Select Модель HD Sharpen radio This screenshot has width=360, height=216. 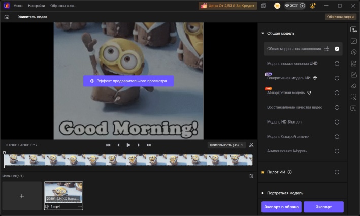click(337, 122)
